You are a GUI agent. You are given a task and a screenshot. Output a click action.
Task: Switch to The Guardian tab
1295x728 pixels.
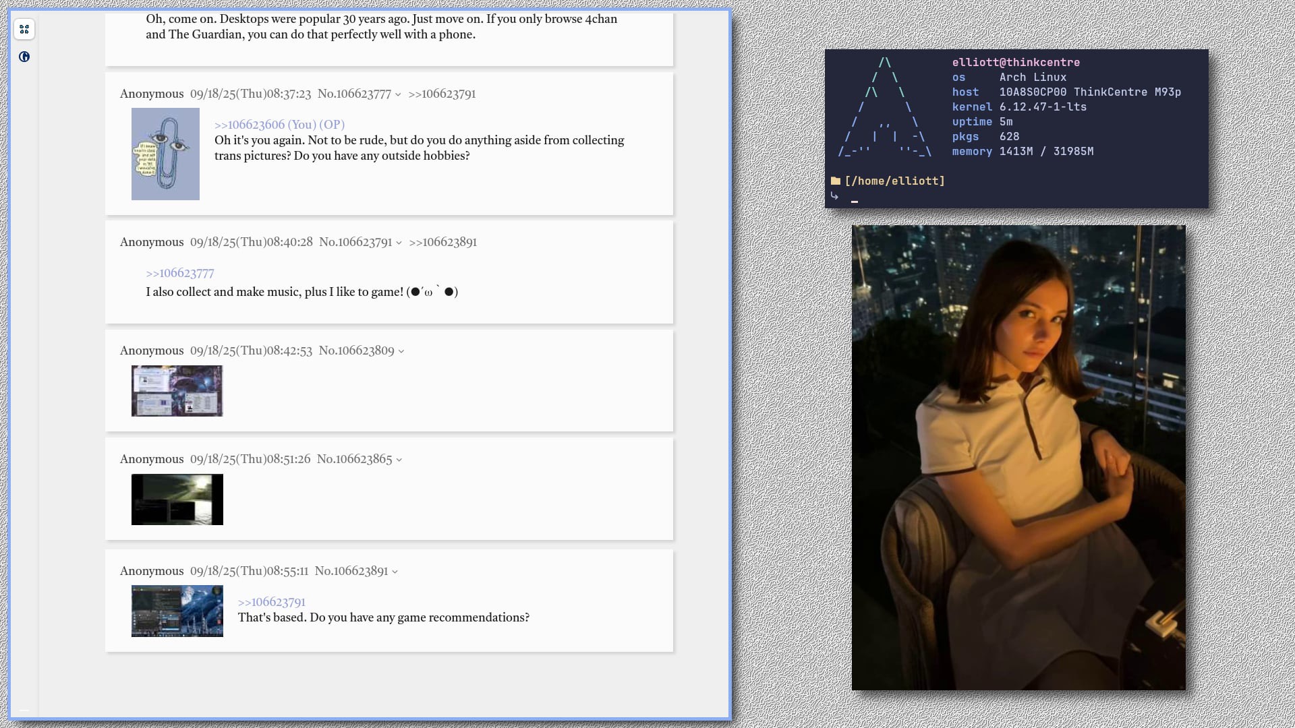coord(24,57)
